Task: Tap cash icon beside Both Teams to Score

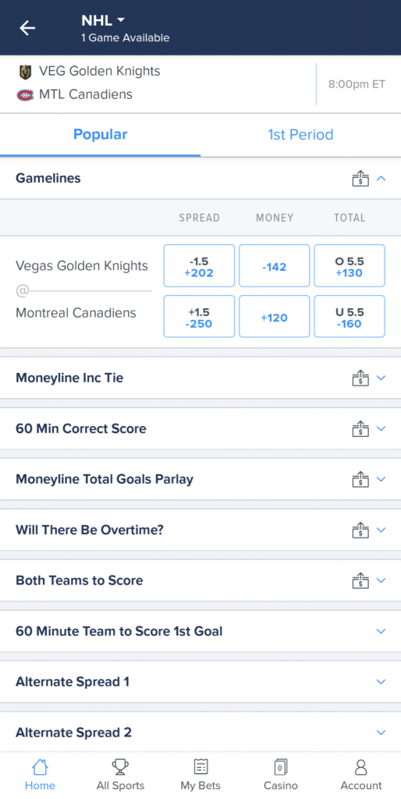Action: click(x=360, y=581)
